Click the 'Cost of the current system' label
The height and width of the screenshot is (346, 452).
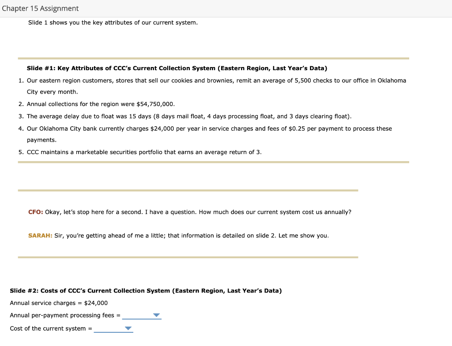click(51, 329)
